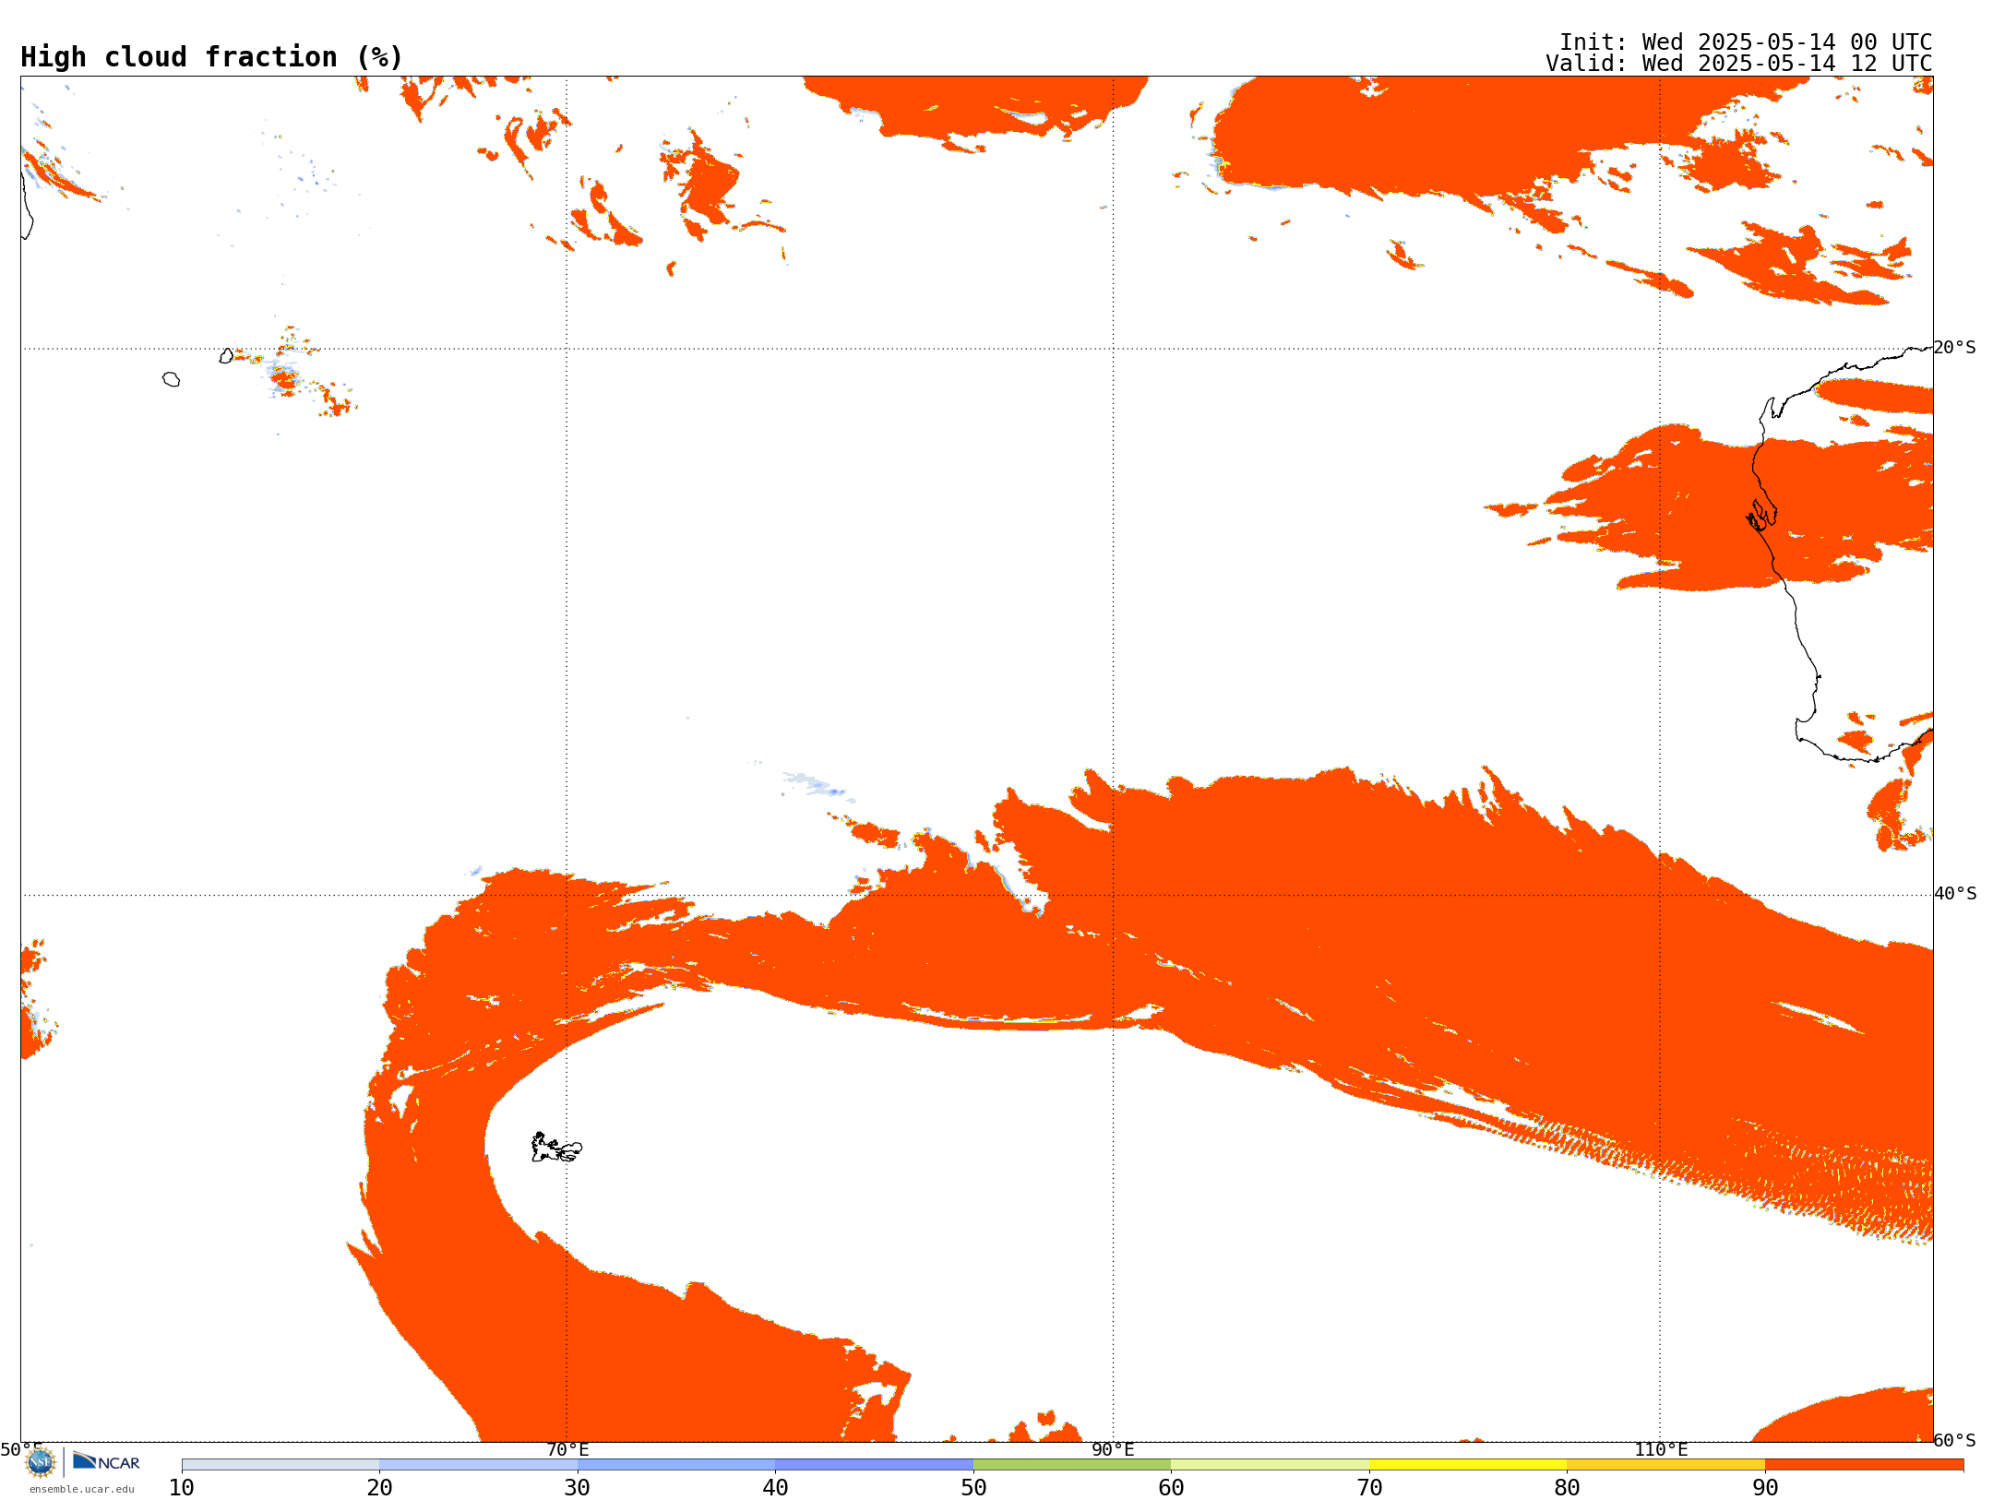Click the 50–60 green colorbar segment
Screen dimensions: 1993x1500
click(x=1072, y=1465)
